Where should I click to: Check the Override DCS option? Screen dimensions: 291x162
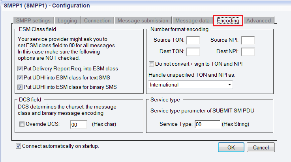pos(22,124)
